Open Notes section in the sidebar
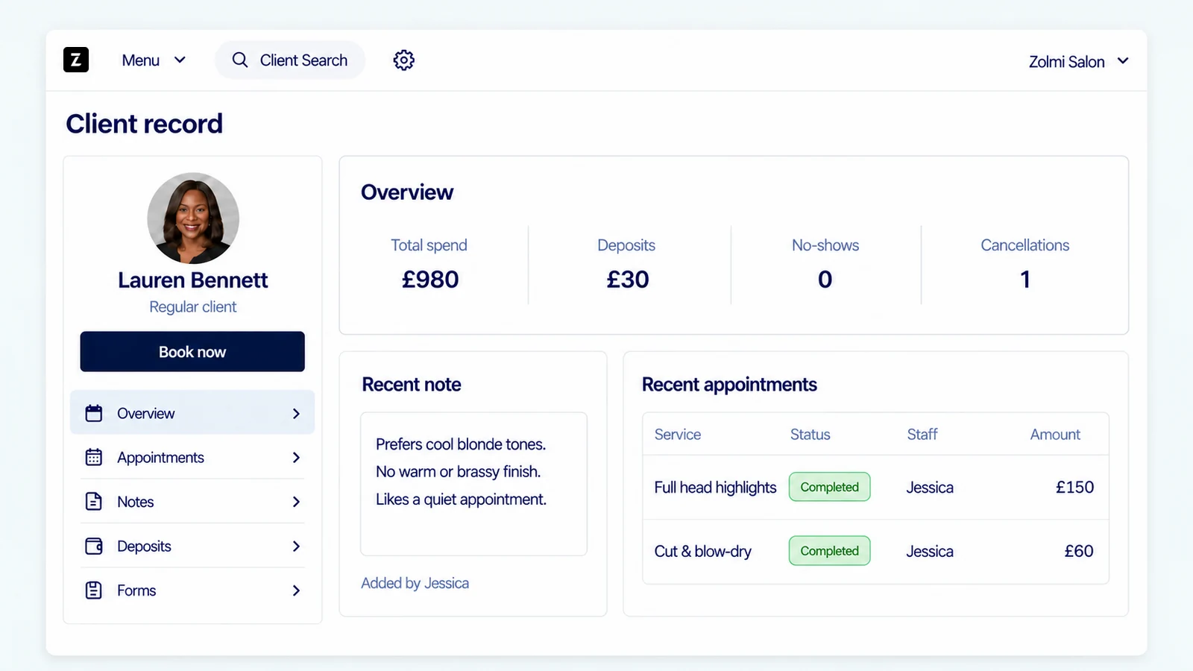Screen dimensions: 1193x671 [x=192, y=502]
